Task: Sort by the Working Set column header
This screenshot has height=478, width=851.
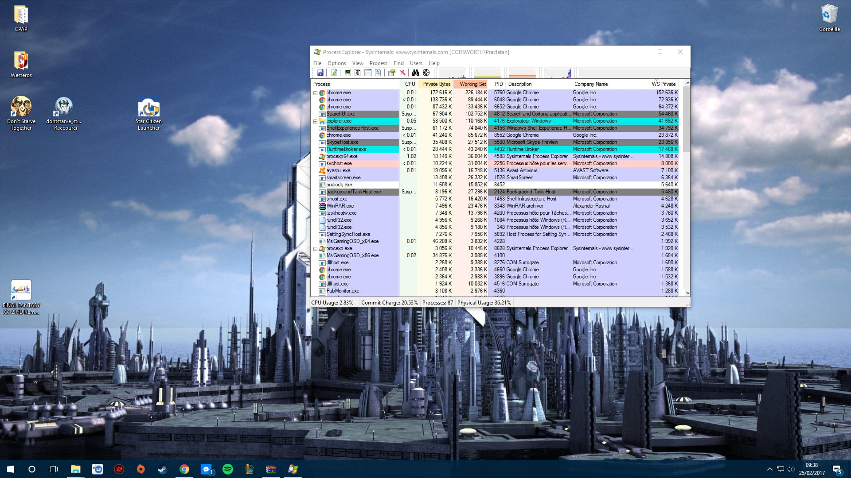Action: pyautogui.click(x=471, y=84)
